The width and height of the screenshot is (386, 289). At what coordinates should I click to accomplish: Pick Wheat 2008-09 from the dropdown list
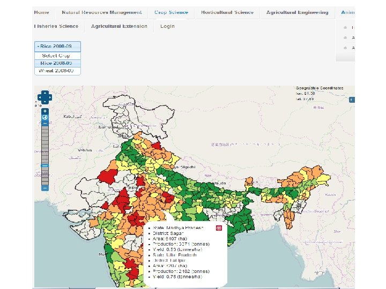click(x=57, y=71)
